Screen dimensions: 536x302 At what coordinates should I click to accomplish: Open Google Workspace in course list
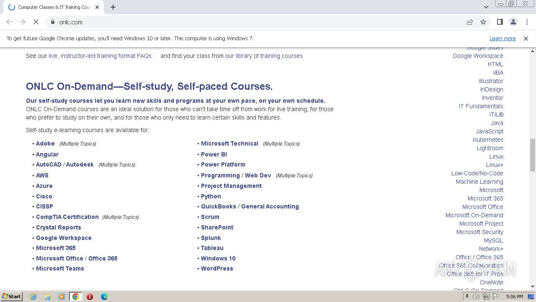[64, 238]
